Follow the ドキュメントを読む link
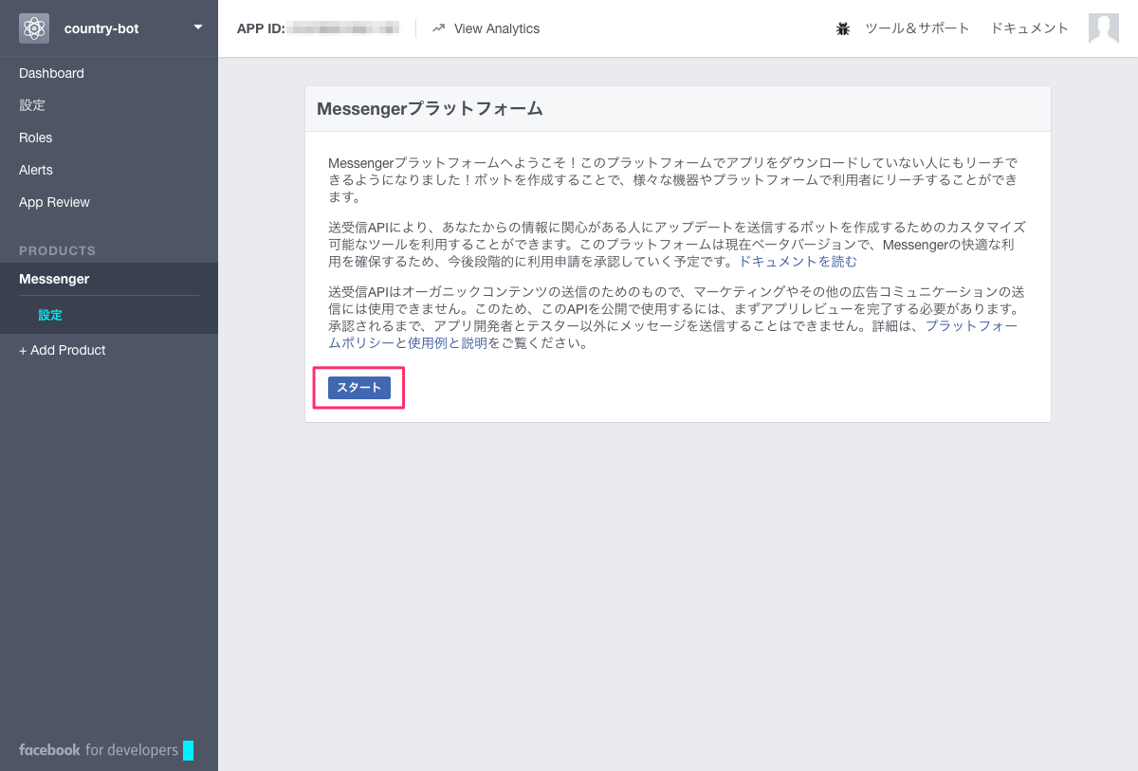Image resolution: width=1138 pixels, height=771 pixels. [798, 262]
